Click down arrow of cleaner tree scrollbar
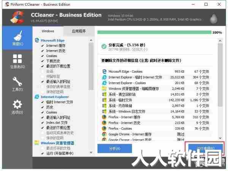The image size is (228, 171). [91, 152]
